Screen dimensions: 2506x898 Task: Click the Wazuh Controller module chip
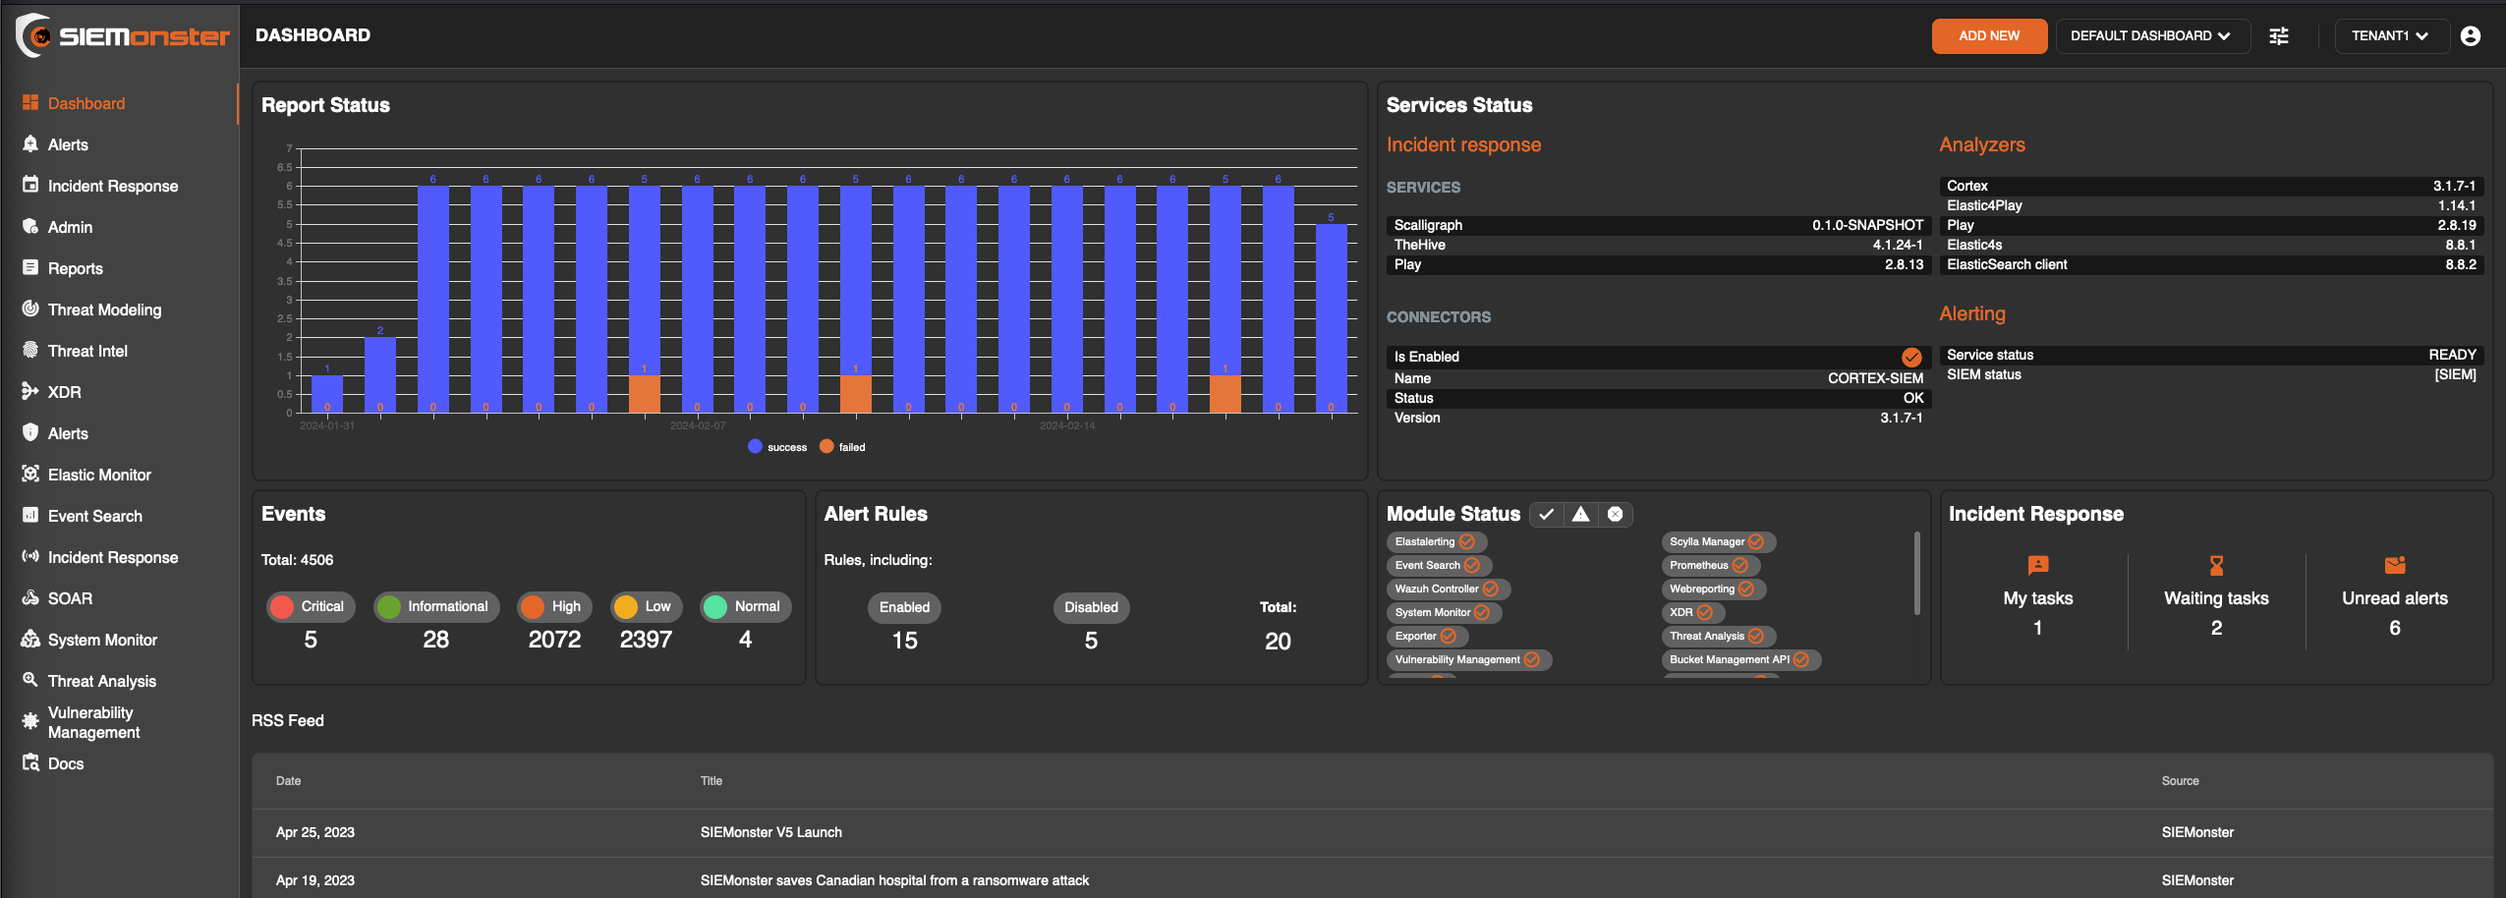click(x=1449, y=589)
